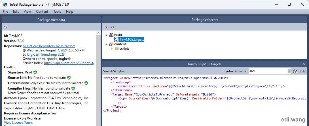The height and width of the screenshot is (126, 309).
Task: Click the TinyMCE.targets file icon
Action: 117,40
